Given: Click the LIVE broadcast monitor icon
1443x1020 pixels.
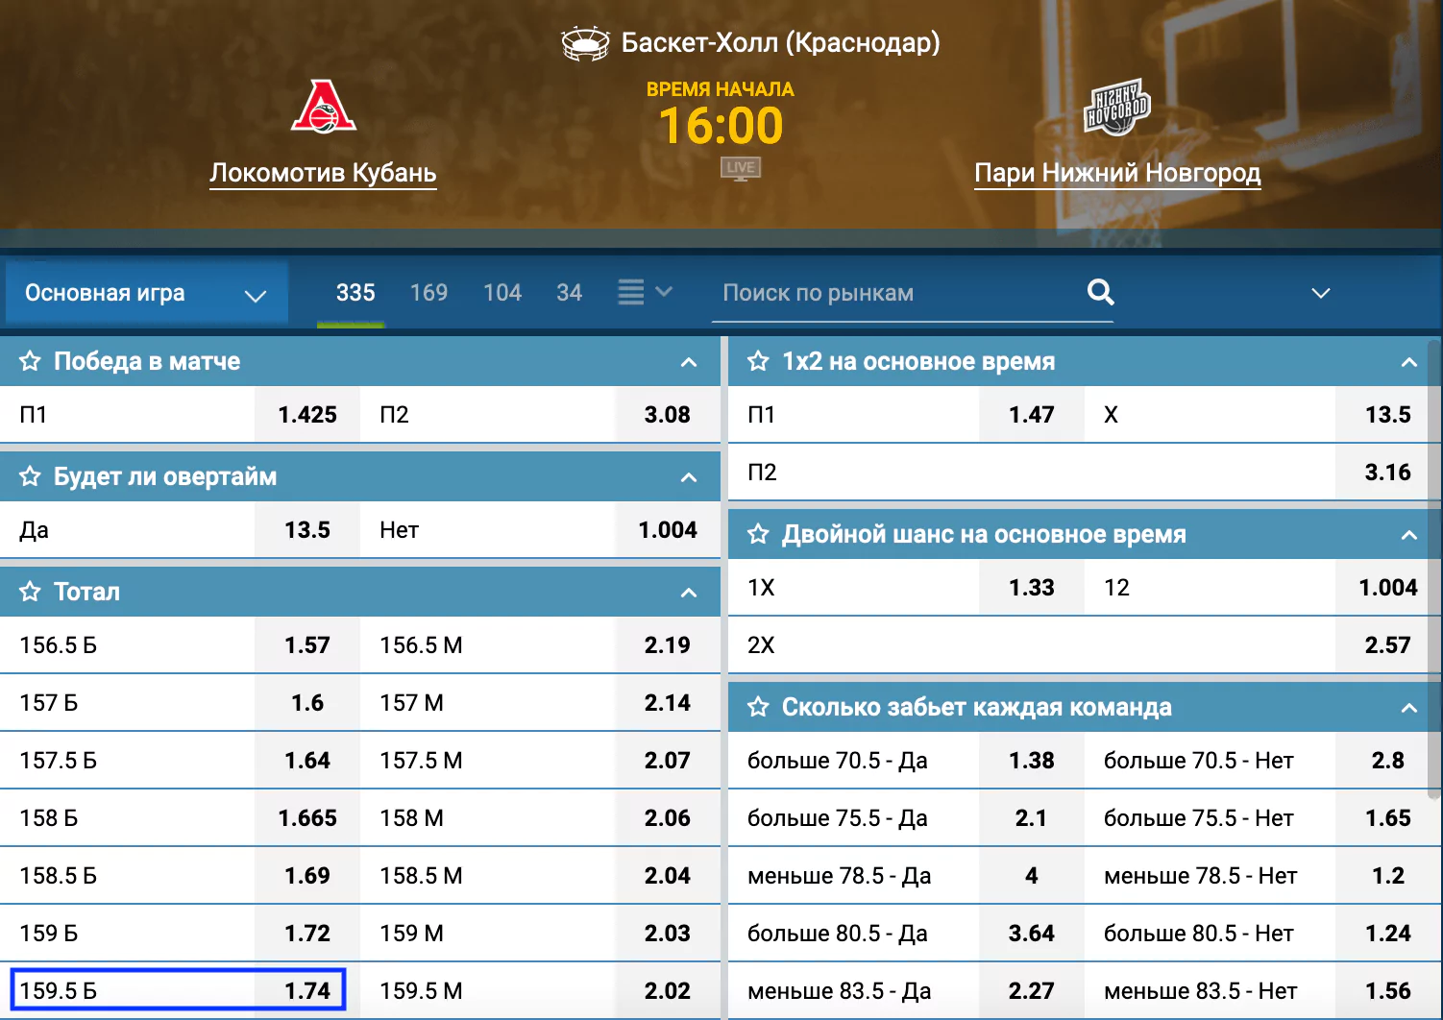Looking at the screenshot, I should (x=741, y=169).
